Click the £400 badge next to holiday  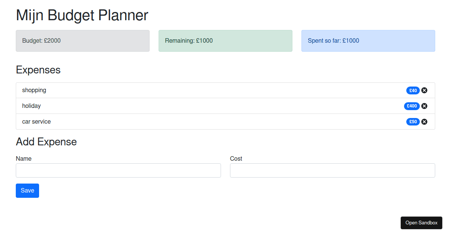[412, 106]
